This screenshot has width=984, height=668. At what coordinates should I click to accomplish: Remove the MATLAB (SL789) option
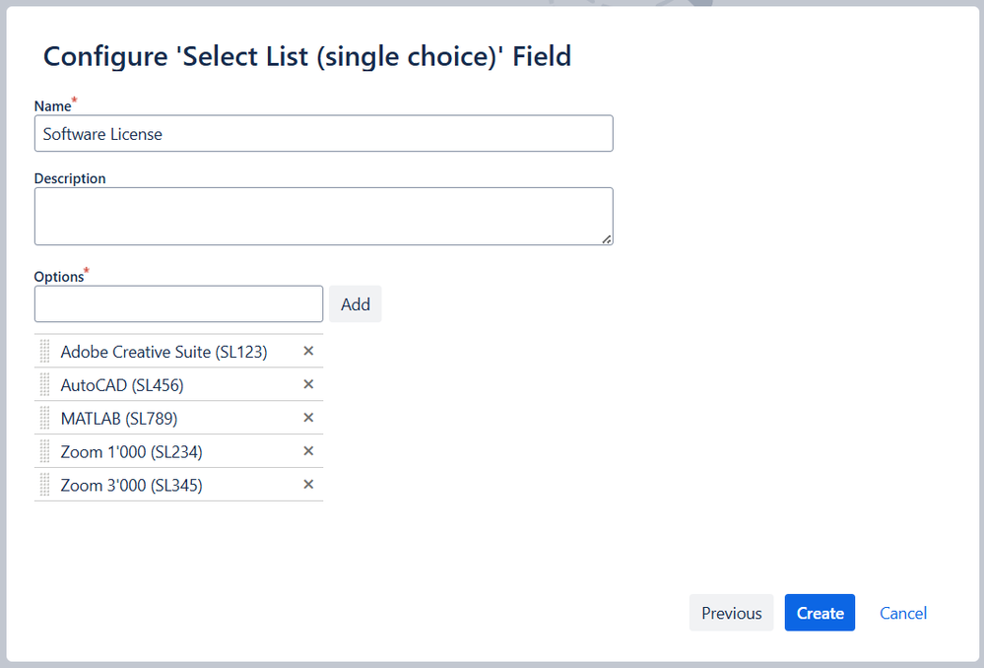(x=308, y=418)
